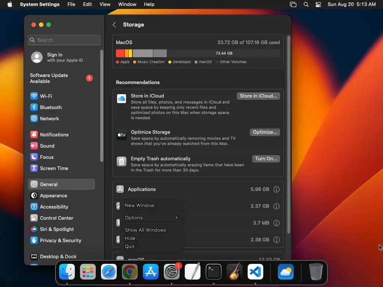Open Visual Studio Code from Dock
383x287 pixels.
[255, 272]
